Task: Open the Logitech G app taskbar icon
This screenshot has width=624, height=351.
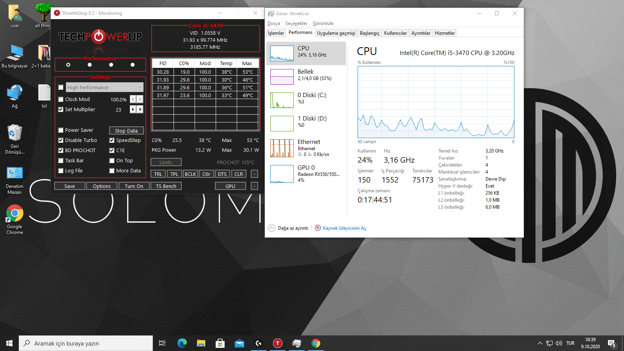Action: [258, 343]
